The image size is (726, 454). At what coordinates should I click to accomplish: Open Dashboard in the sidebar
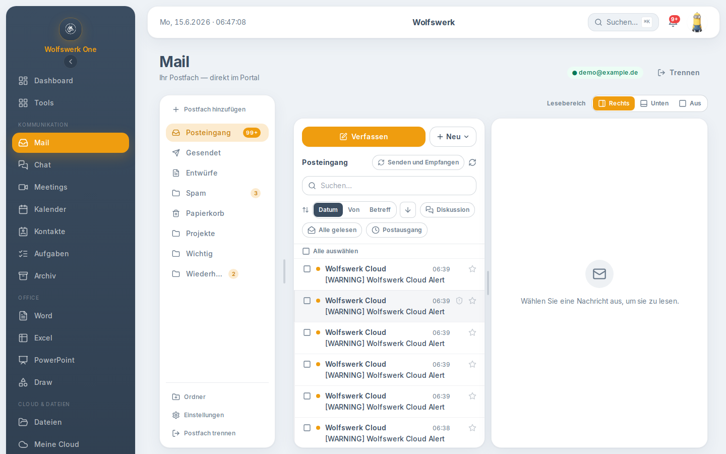(x=71, y=81)
